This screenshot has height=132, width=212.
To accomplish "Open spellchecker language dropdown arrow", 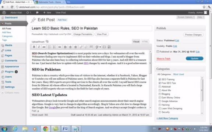I will [x=100, y=47].
